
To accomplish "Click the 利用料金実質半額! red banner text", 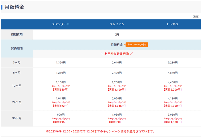I will [x=117, y=54].
